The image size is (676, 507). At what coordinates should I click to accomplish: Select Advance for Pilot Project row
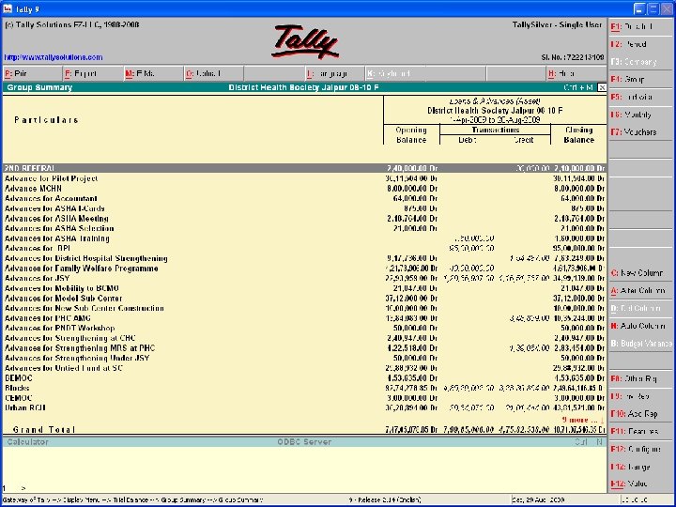(x=304, y=178)
